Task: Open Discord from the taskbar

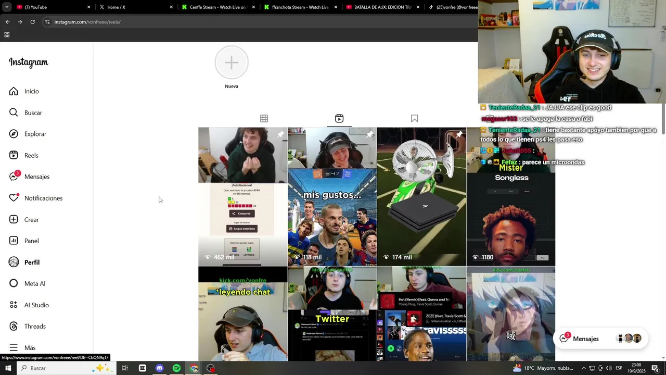Action: (160, 368)
